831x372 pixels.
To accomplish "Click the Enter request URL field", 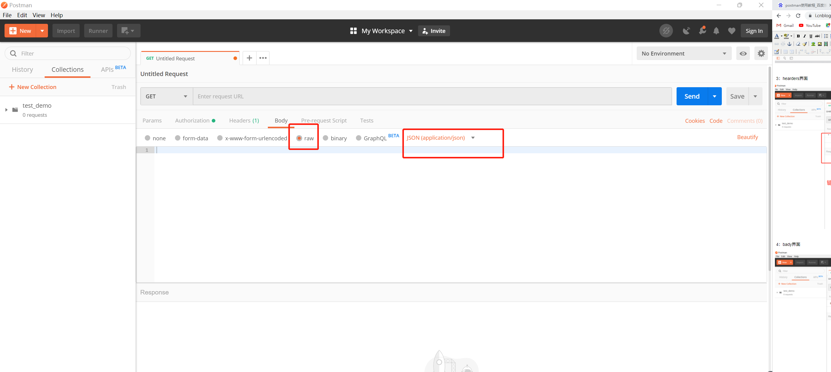I will [432, 96].
